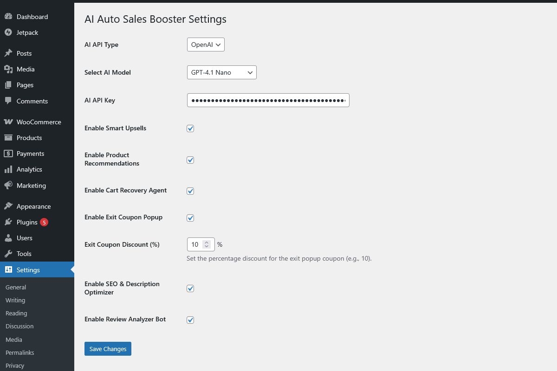Click the Marketing megaphone icon

click(8, 185)
